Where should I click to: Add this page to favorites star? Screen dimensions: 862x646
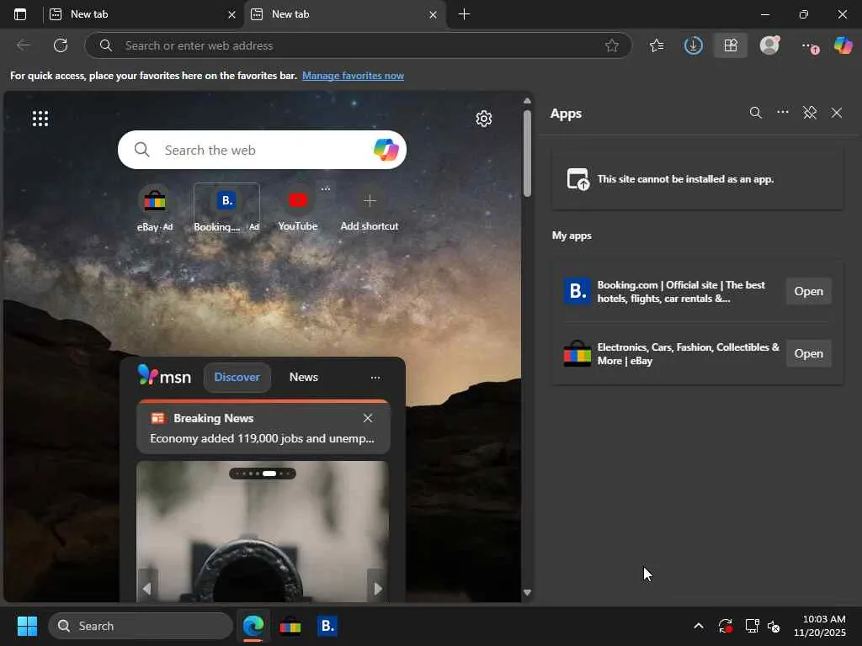612,45
